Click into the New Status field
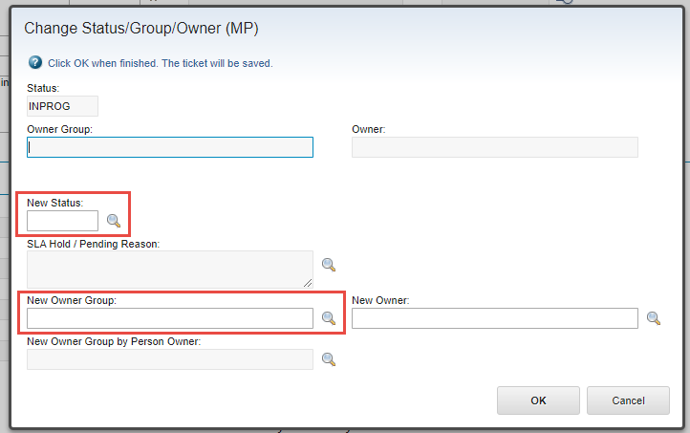 tap(62, 221)
